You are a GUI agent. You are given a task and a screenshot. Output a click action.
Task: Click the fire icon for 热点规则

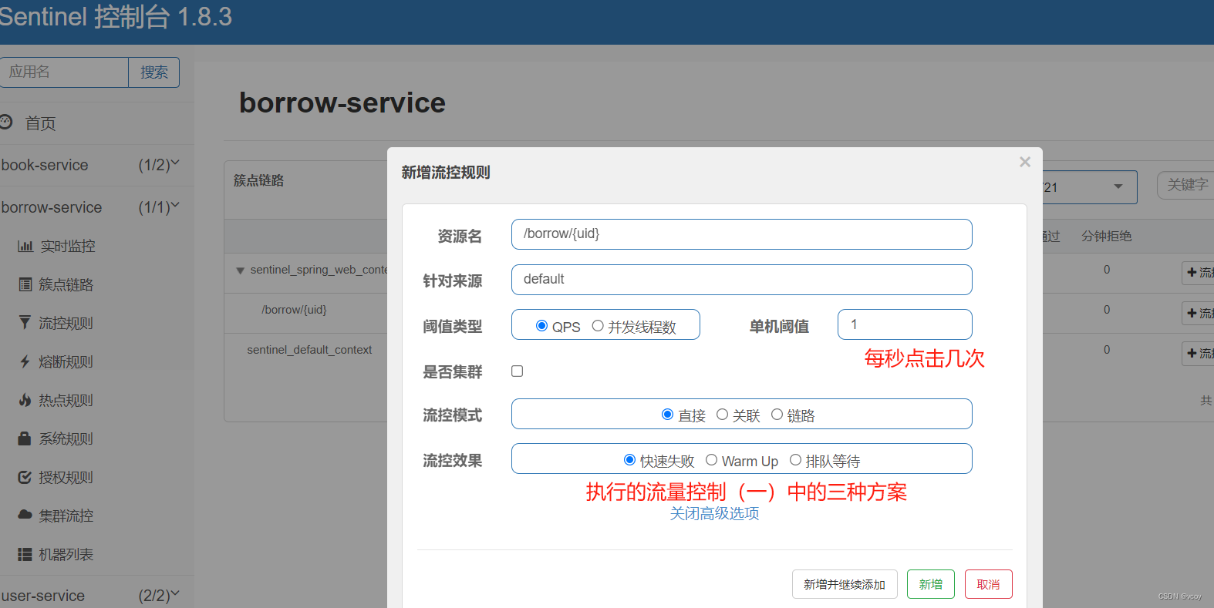[25, 400]
